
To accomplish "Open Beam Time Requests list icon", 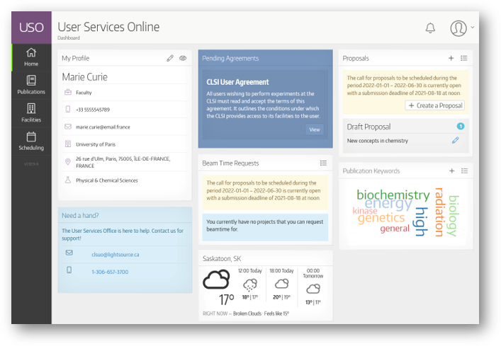I will tap(323, 163).
